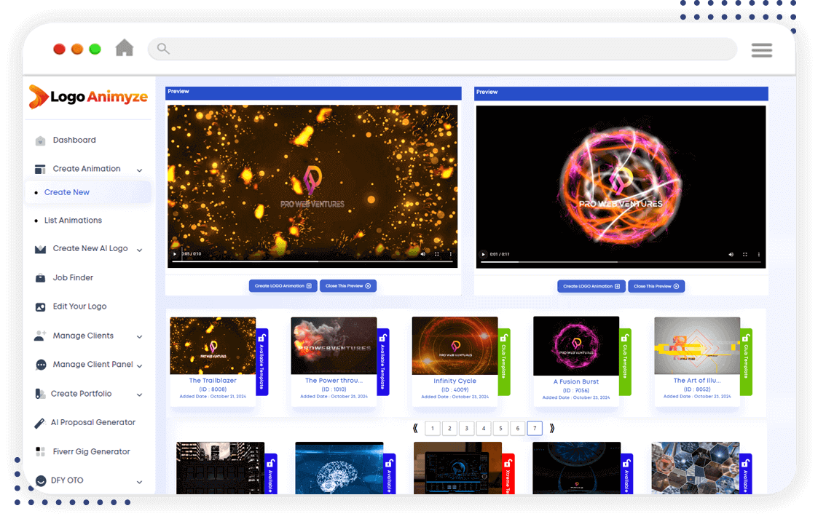
Task: Enter fullscreen on left preview video
Action: coord(437,254)
